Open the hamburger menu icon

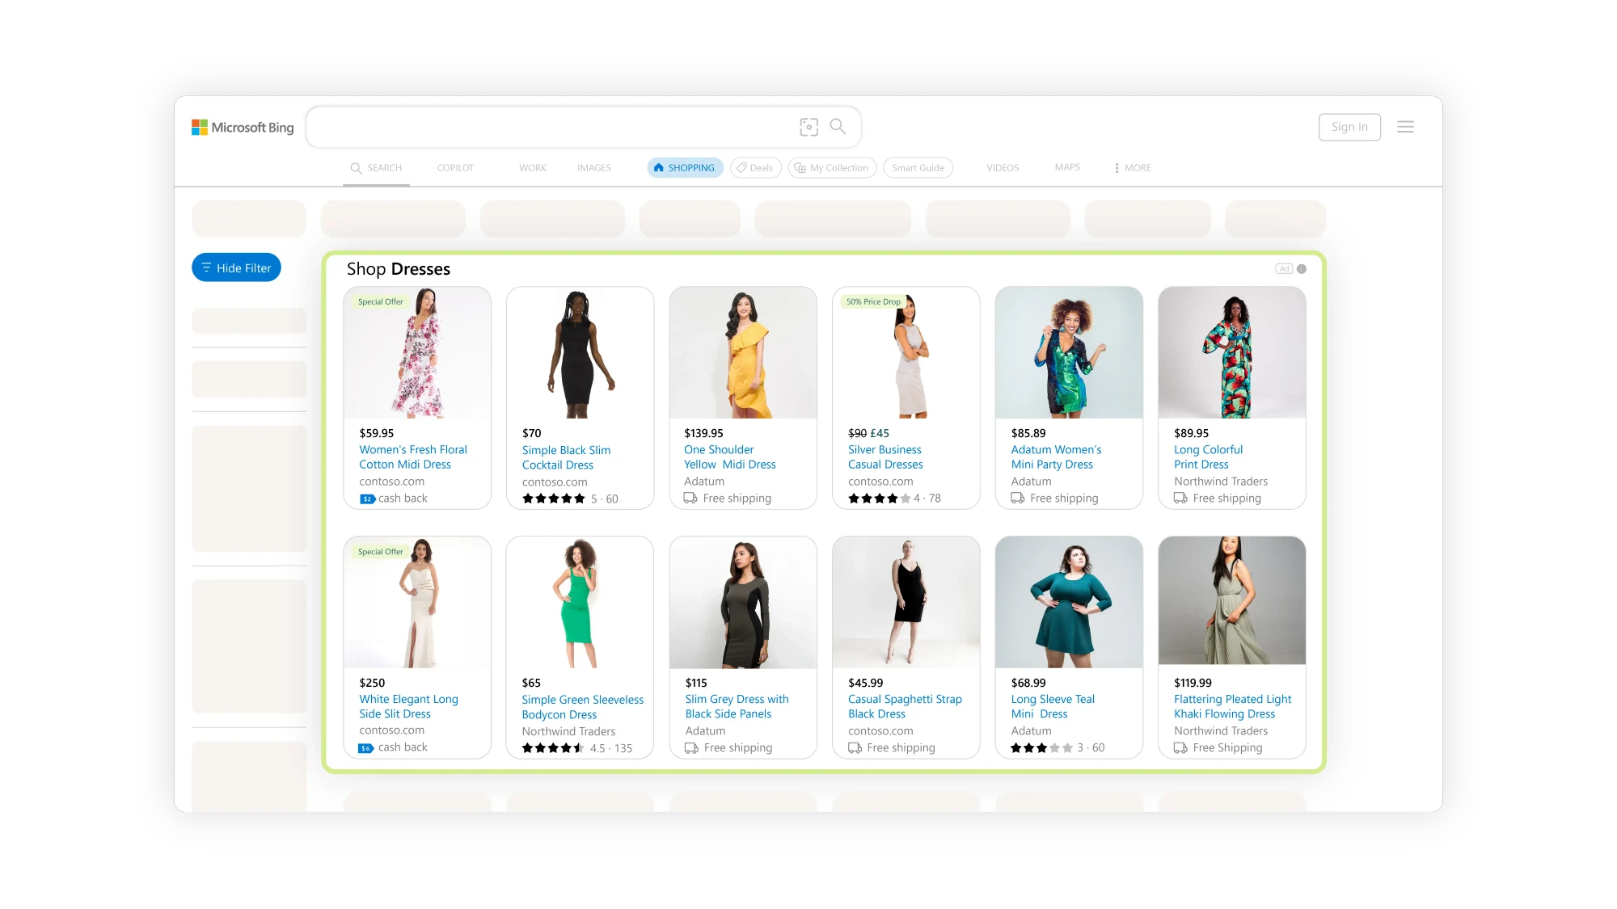point(1406,127)
